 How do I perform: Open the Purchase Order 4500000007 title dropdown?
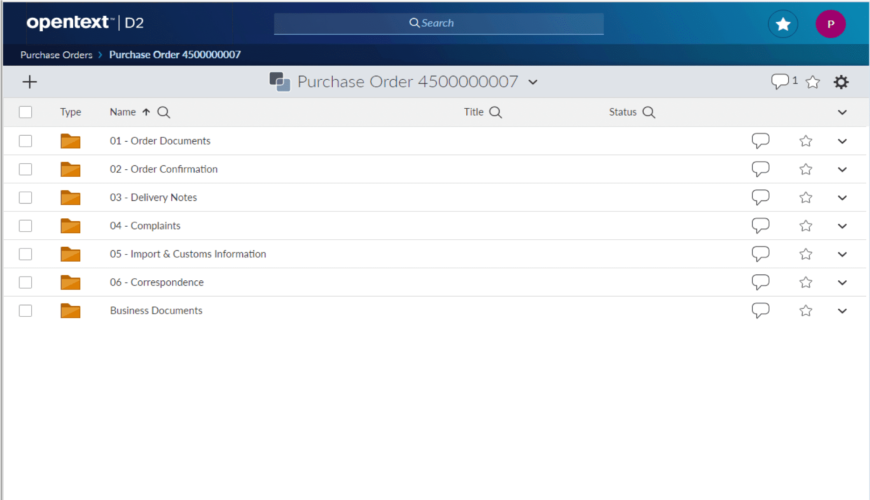533,82
